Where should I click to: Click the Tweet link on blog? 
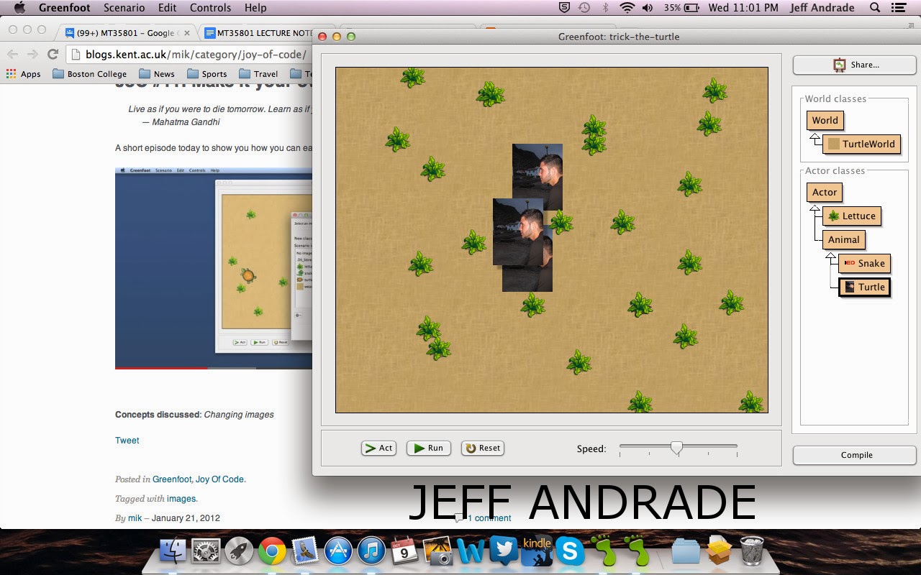127,441
